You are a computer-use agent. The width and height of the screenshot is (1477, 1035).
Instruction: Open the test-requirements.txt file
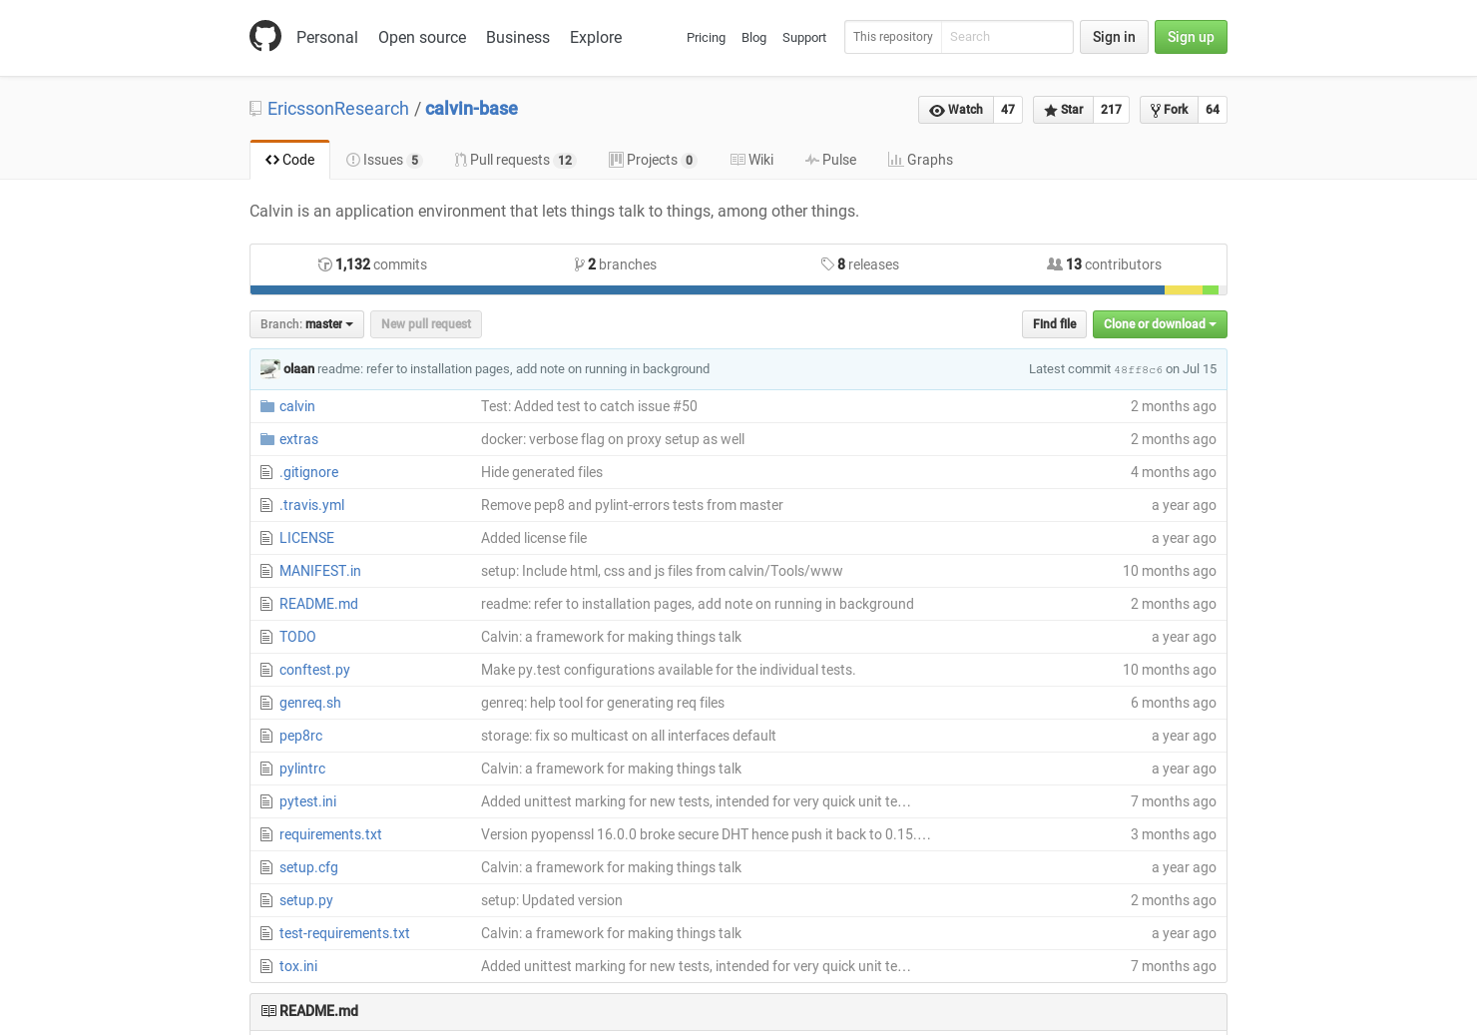tap(344, 933)
